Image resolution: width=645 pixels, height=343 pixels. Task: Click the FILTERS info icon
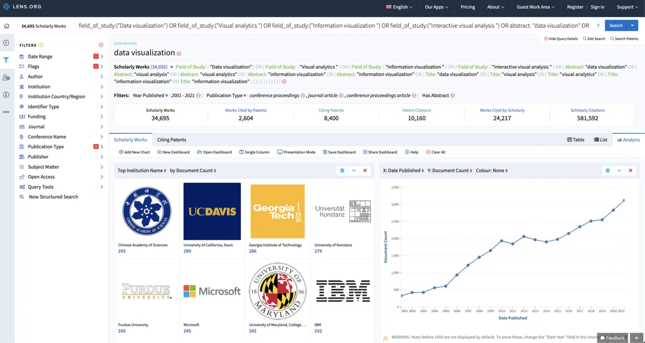click(41, 45)
